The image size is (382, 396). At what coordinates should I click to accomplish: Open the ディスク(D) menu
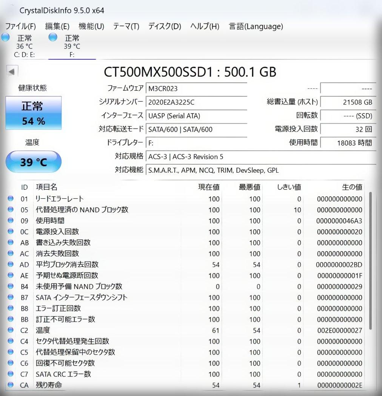tap(165, 26)
